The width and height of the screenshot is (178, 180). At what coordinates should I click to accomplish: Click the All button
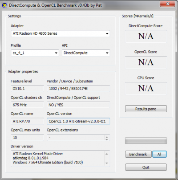point(159,154)
